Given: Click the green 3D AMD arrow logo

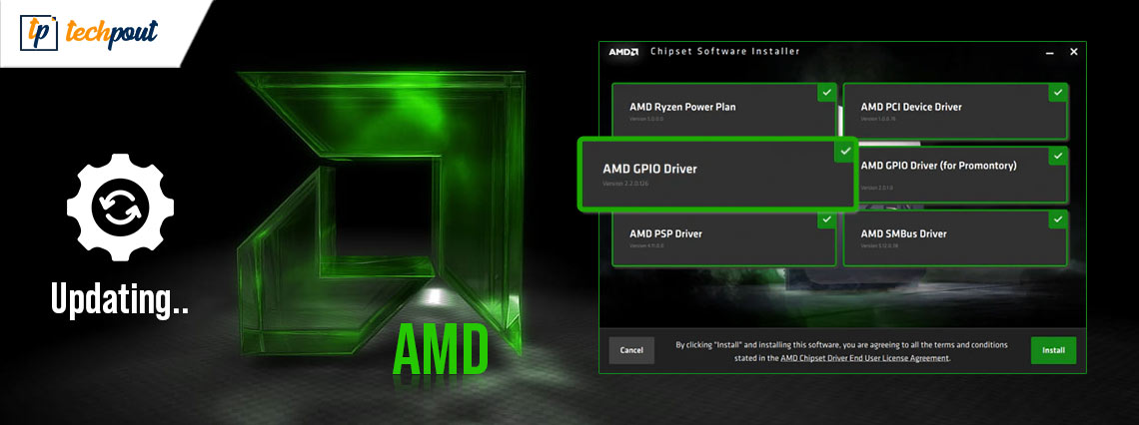Looking at the screenshot, I should (382, 212).
